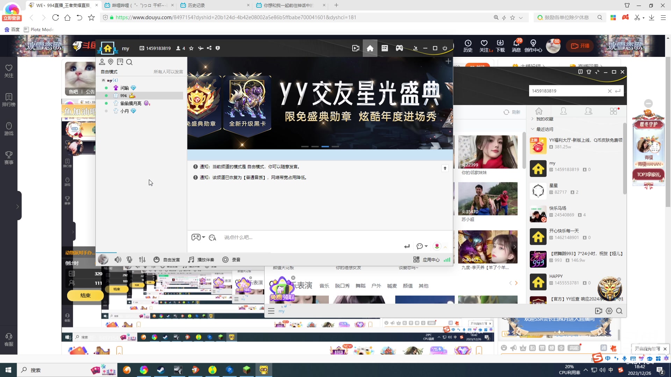Screen dimensions: 671x377
Task: Collapse the 最近访问 recent visits section
Action: (x=533, y=129)
